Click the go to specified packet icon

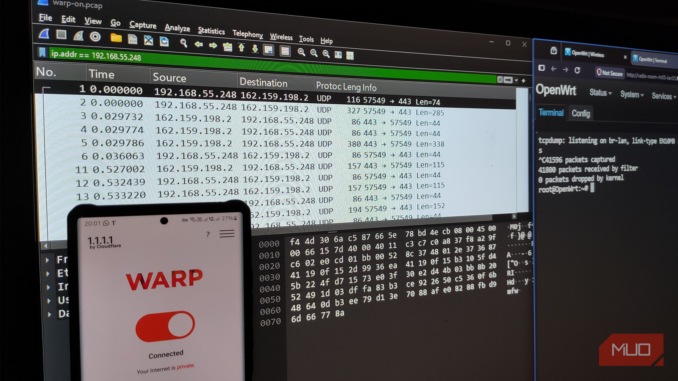228,47
